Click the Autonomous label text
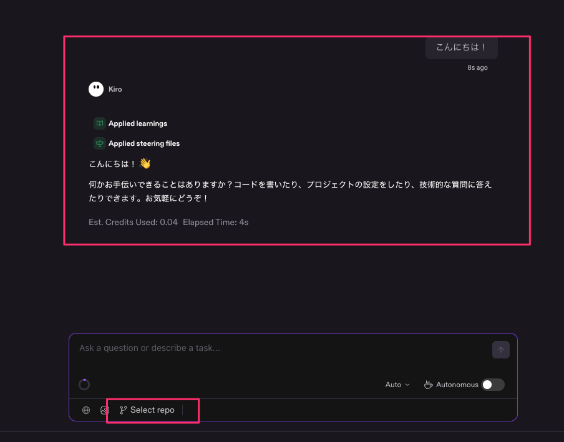This screenshot has width=564, height=442. click(457, 385)
